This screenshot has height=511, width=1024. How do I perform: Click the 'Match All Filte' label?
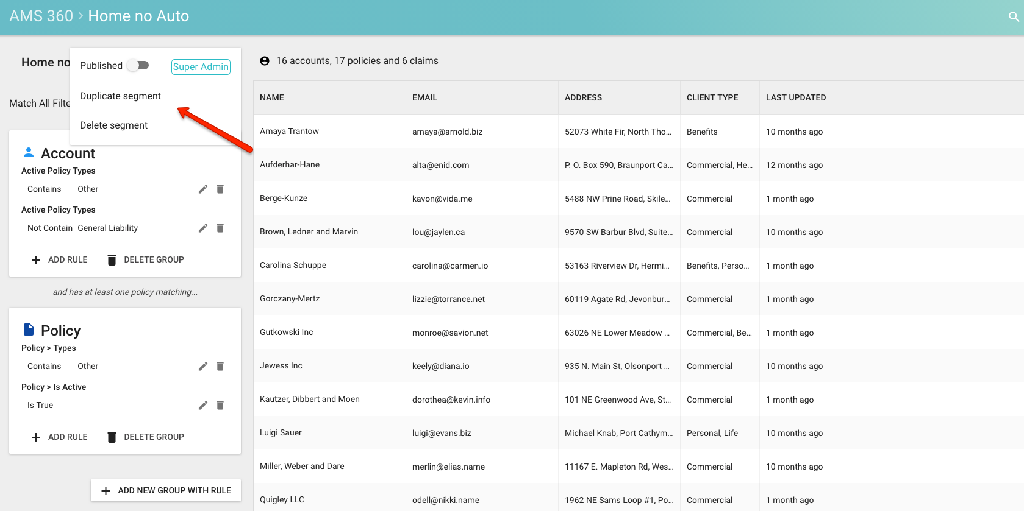[40, 104]
